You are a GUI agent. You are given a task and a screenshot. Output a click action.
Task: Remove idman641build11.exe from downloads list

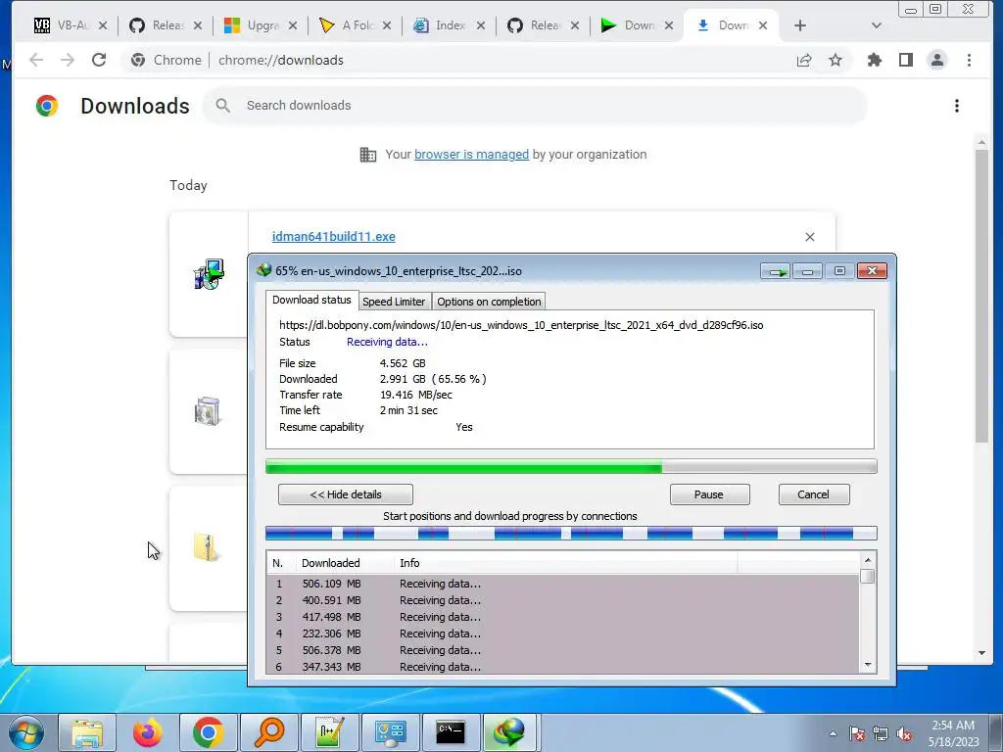(x=810, y=237)
